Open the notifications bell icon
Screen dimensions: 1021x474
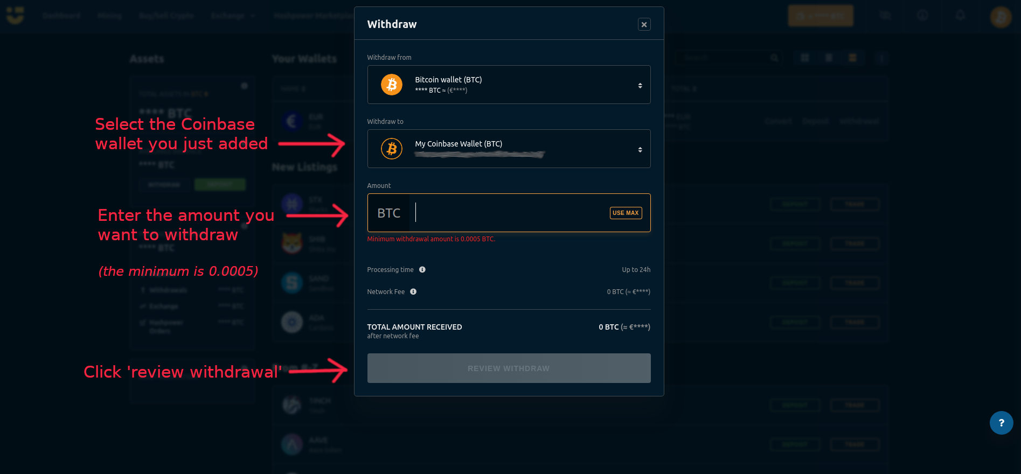[960, 16]
